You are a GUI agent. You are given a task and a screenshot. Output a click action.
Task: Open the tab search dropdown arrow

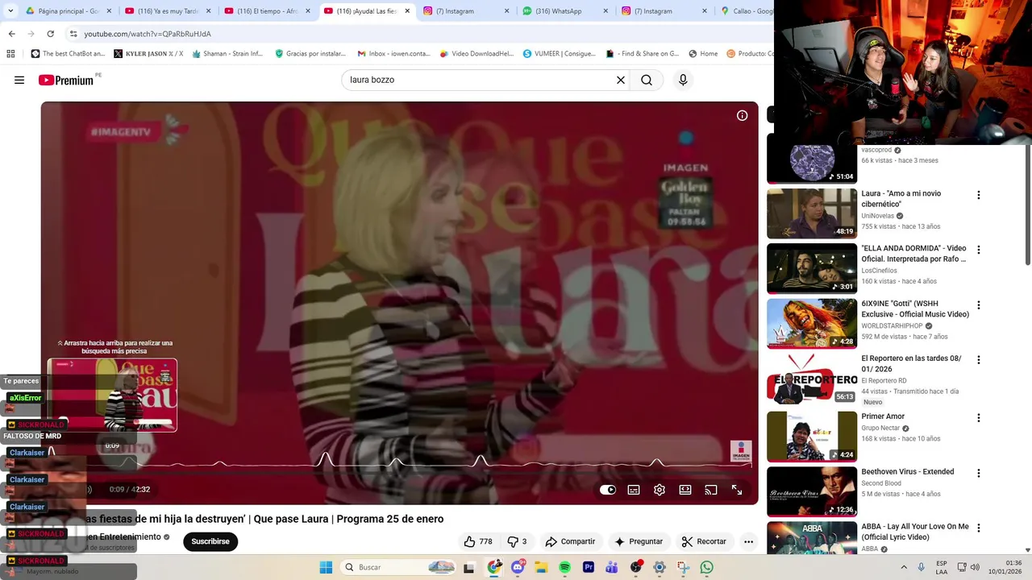(x=10, y=11)
